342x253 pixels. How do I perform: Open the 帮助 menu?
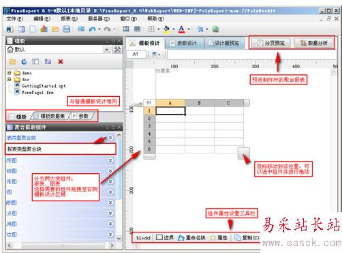pyautogui.click(x=156, y=19)
